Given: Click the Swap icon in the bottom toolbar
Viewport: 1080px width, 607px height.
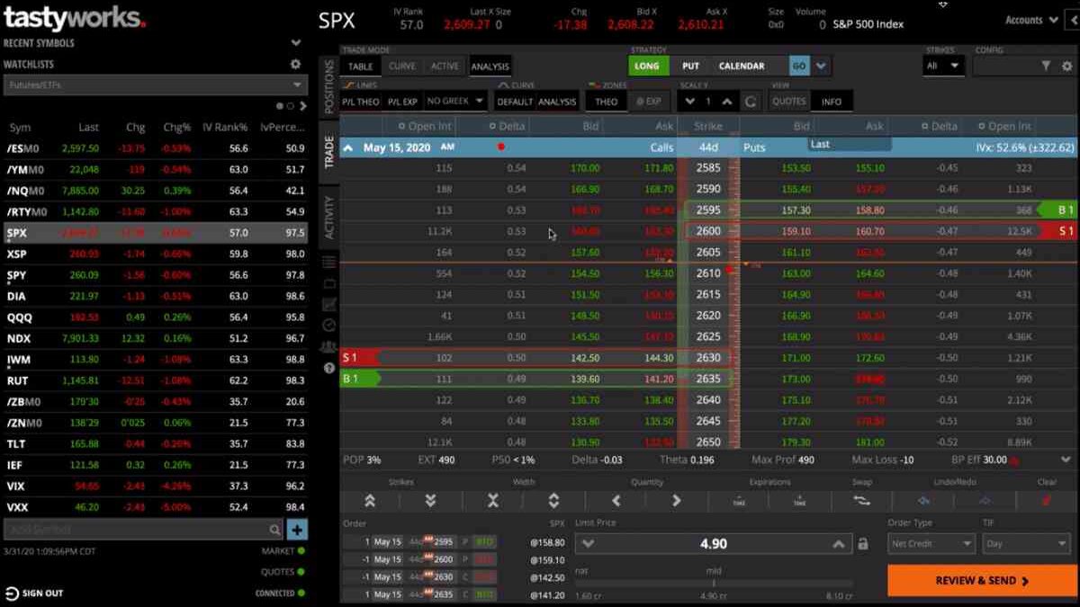Looking at the screenshot, I should point(861,500).
